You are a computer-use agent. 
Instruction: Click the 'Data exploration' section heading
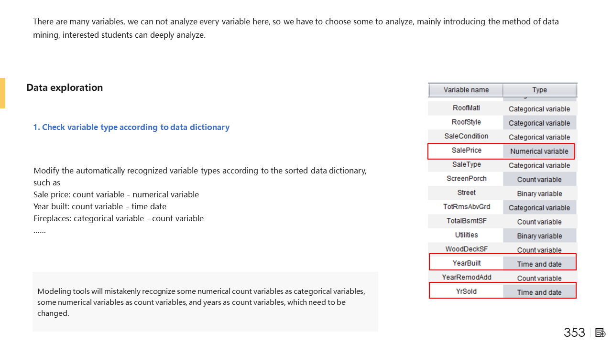[65, 87]
